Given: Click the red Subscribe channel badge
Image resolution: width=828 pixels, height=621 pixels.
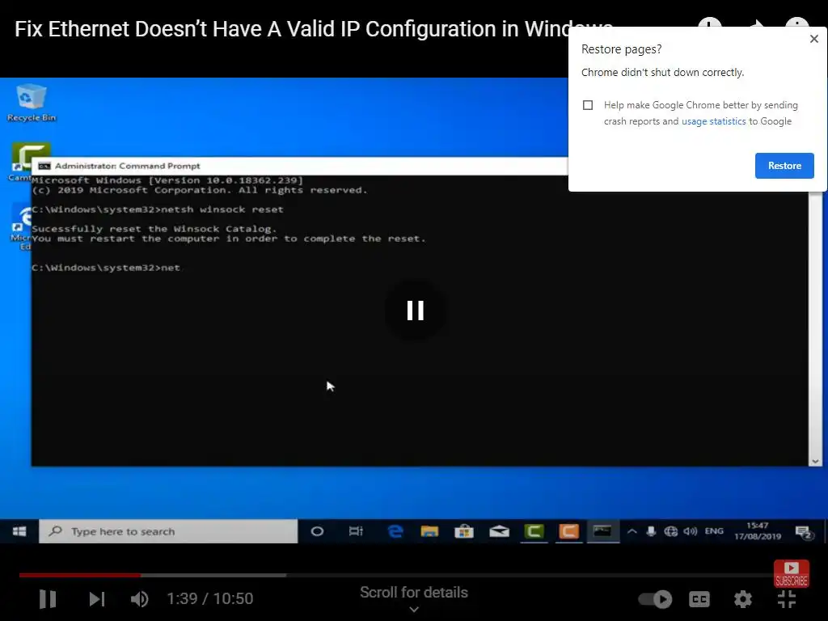Looking at the screenshot, I should click(x=791, y=573).
